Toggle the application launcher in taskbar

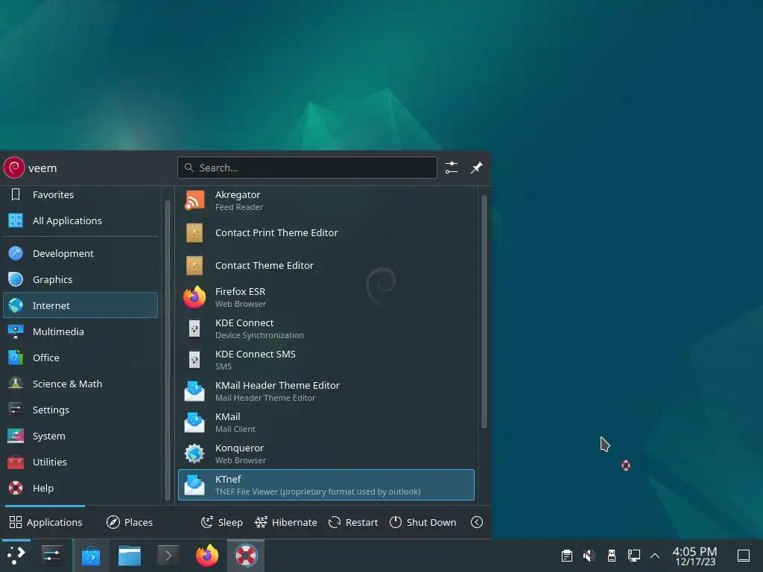(x=16, y=556)
